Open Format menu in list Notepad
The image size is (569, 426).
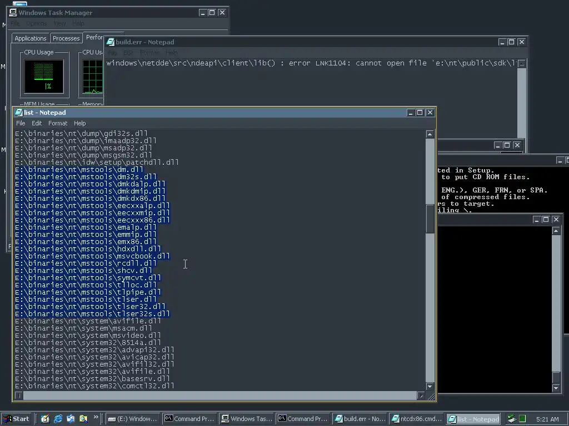[x=58, y=123]
